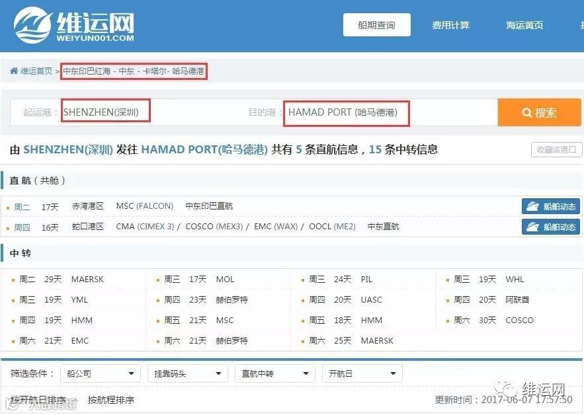Select transfer entry 周四 20天 阿联酋
Viewport: 584px width, 415px height.
(491, 299)
